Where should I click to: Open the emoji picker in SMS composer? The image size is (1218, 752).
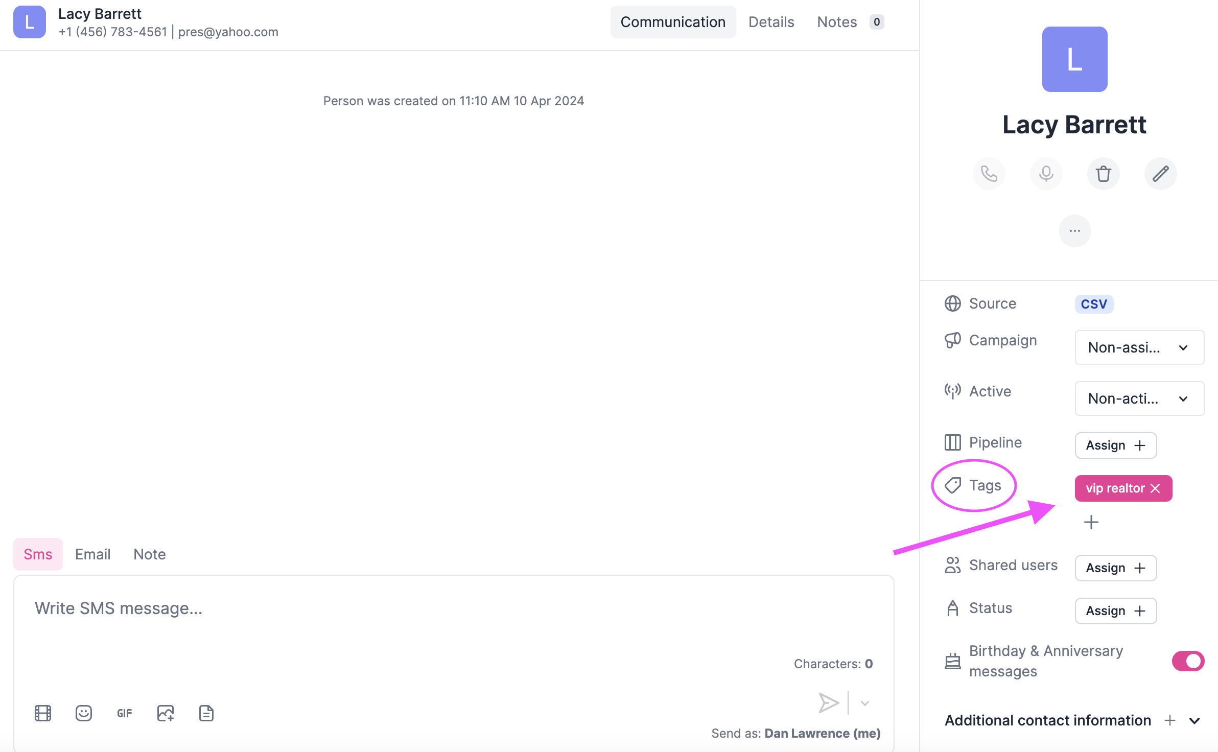(x=83, y=713)
